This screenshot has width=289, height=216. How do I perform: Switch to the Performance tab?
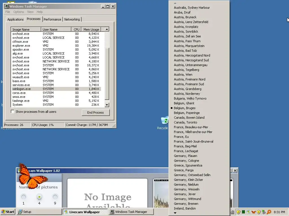point(52,19)
